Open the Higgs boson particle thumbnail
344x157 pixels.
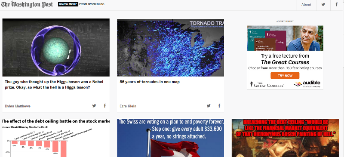tap(56, 47)
